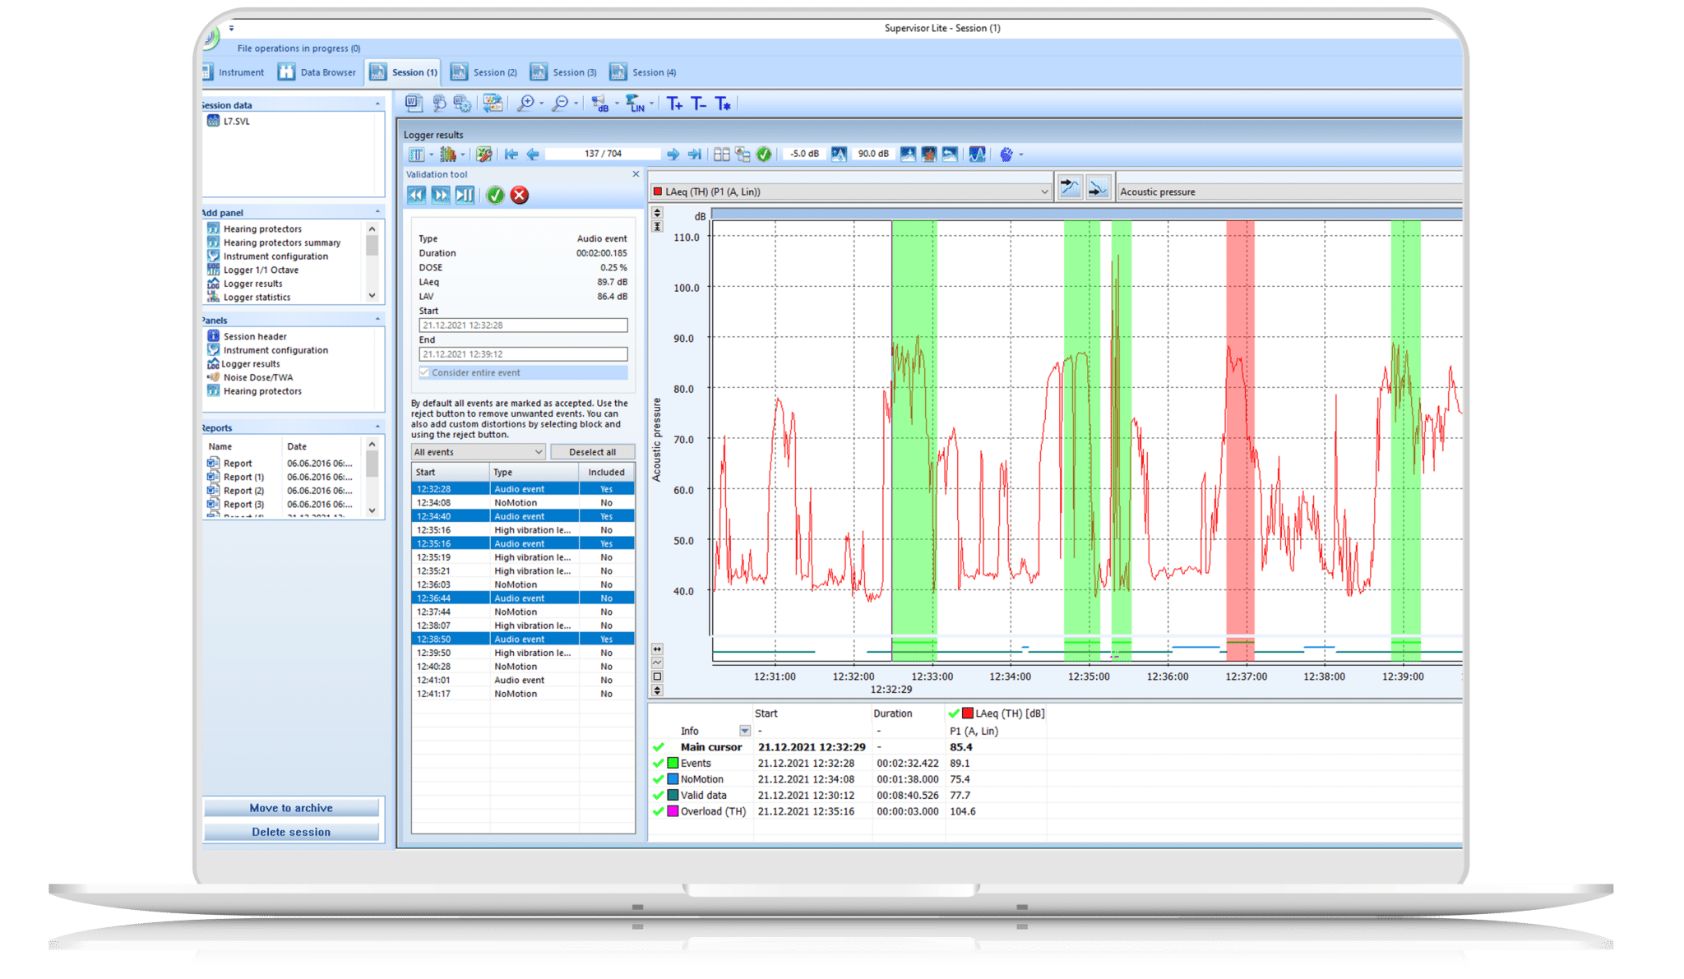Screen dimensions: 1684x979
Task: Click the Move to archive button
Action: (291, 807)
